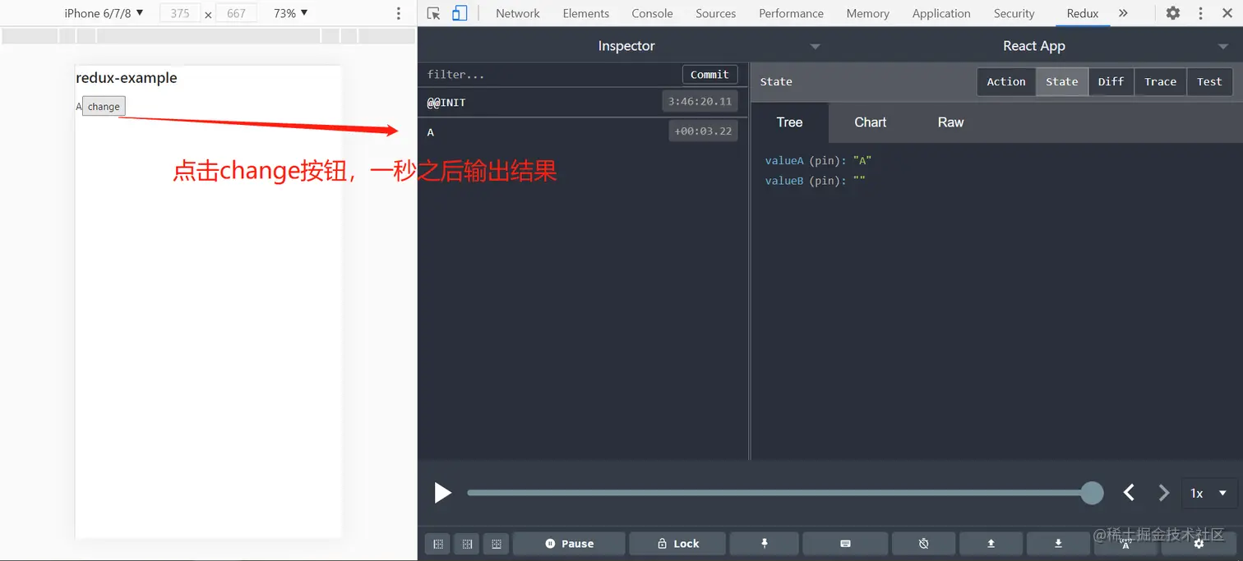
Task: Click the viewport width field 375
Action: click(180, 13)
